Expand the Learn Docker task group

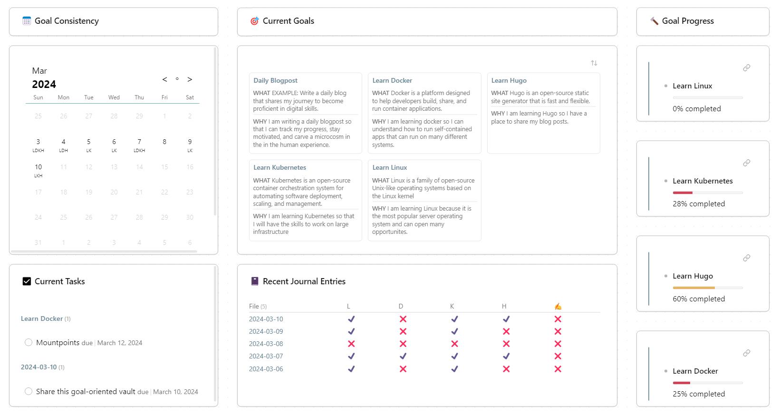coord(42,318)
